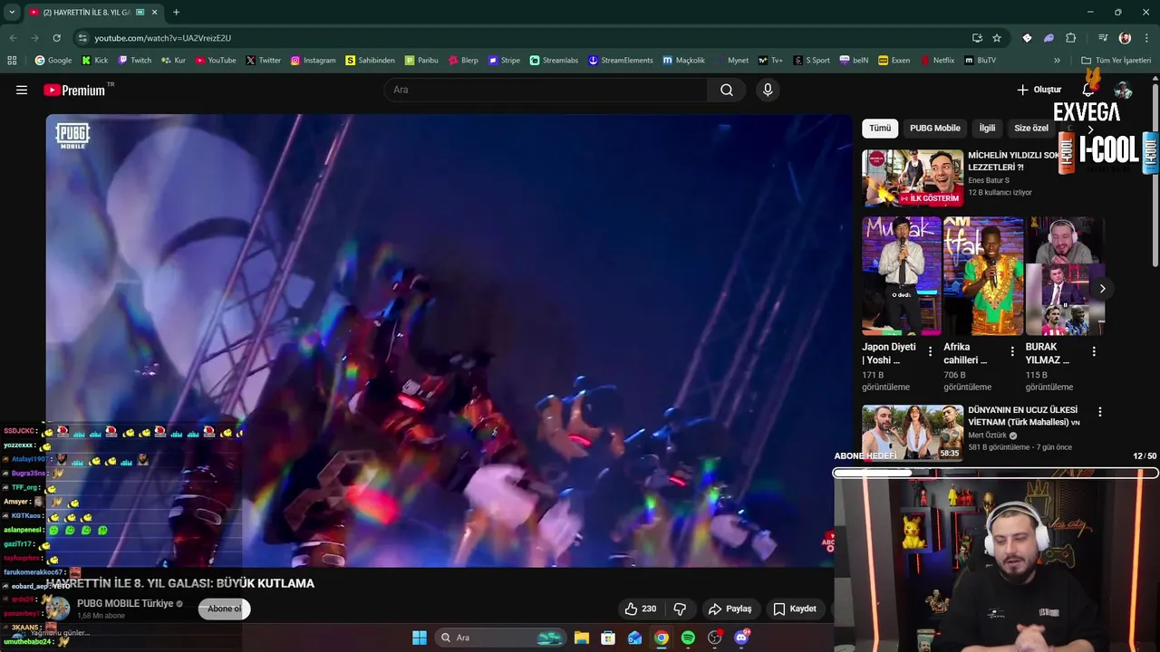Viewport: 1160px width, 652px height.
Task: Reload the page
Action: tap(56, 38)
